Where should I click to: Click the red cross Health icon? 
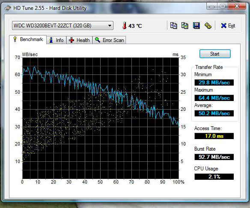click(x=71, y=40)
